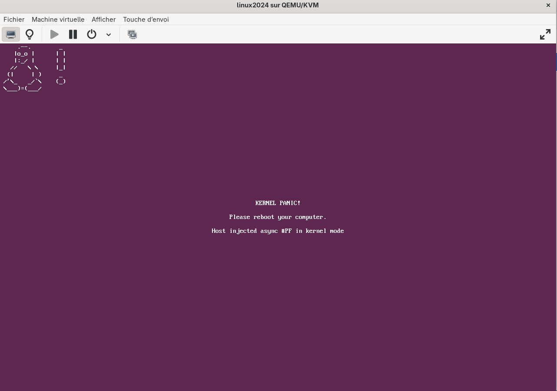Viewport: 557px width, 391px height.
Task: Run the paused virtual machine
Action: (54, 34)
